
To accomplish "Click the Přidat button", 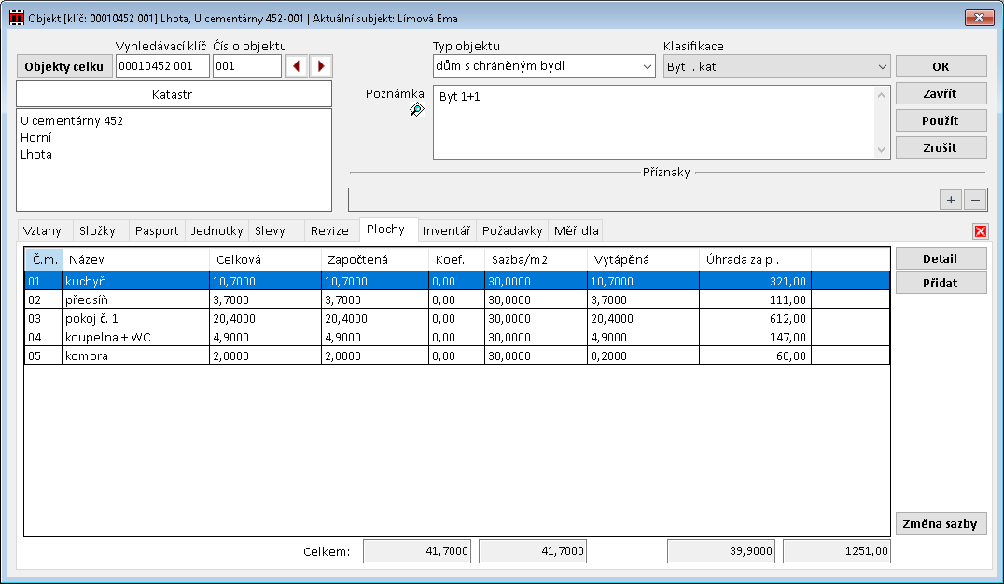I will coord(941,284).
